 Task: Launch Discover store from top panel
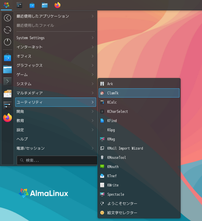(x=32, y=5)
